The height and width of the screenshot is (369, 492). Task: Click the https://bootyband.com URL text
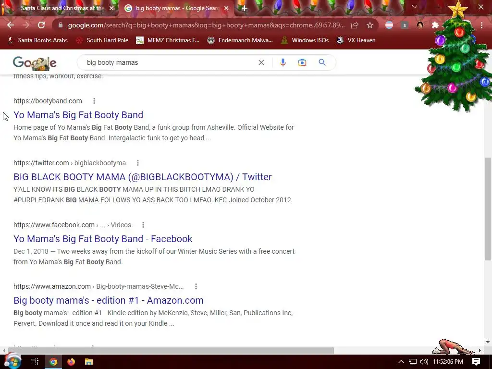pyautogui.click(x=48, y=101)
